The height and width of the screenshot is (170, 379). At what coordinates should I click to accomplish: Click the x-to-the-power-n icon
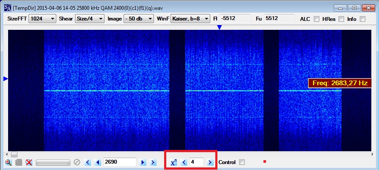coord(174,162)
